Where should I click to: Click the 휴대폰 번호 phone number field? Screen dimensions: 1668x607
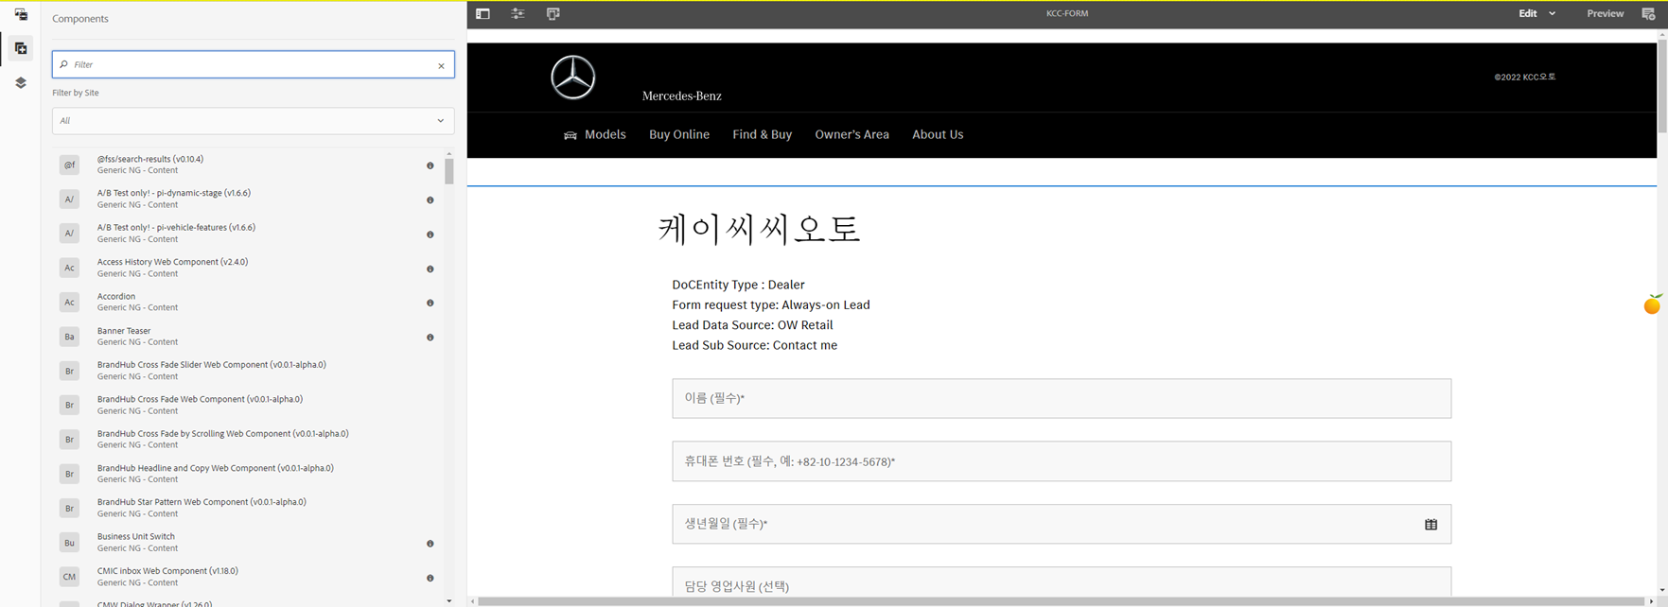[x=1062, y=461]
